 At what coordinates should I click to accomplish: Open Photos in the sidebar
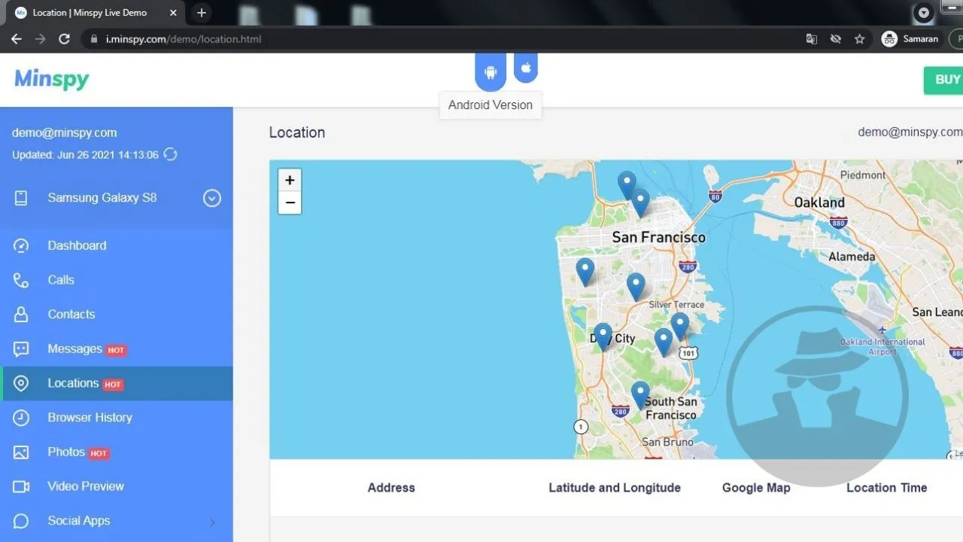(x=117, y=452)
